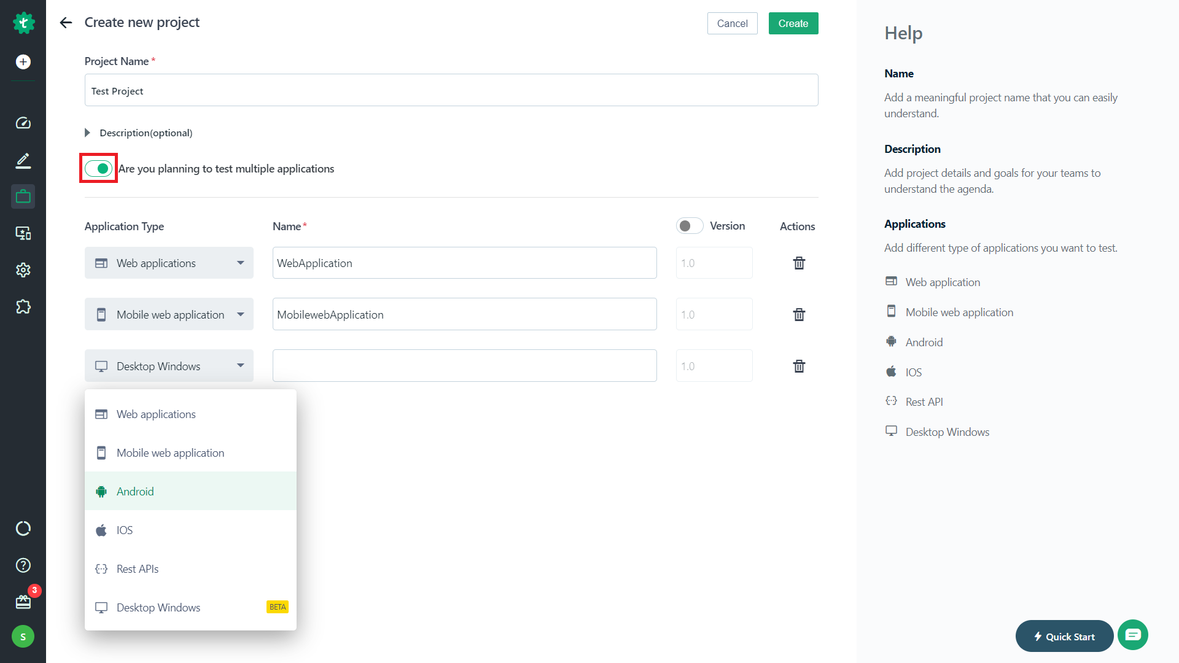Open the Desktop Windows type dropdown
Image resolution: width=1179 pixels, height=663 pixels.
(169, 366)
